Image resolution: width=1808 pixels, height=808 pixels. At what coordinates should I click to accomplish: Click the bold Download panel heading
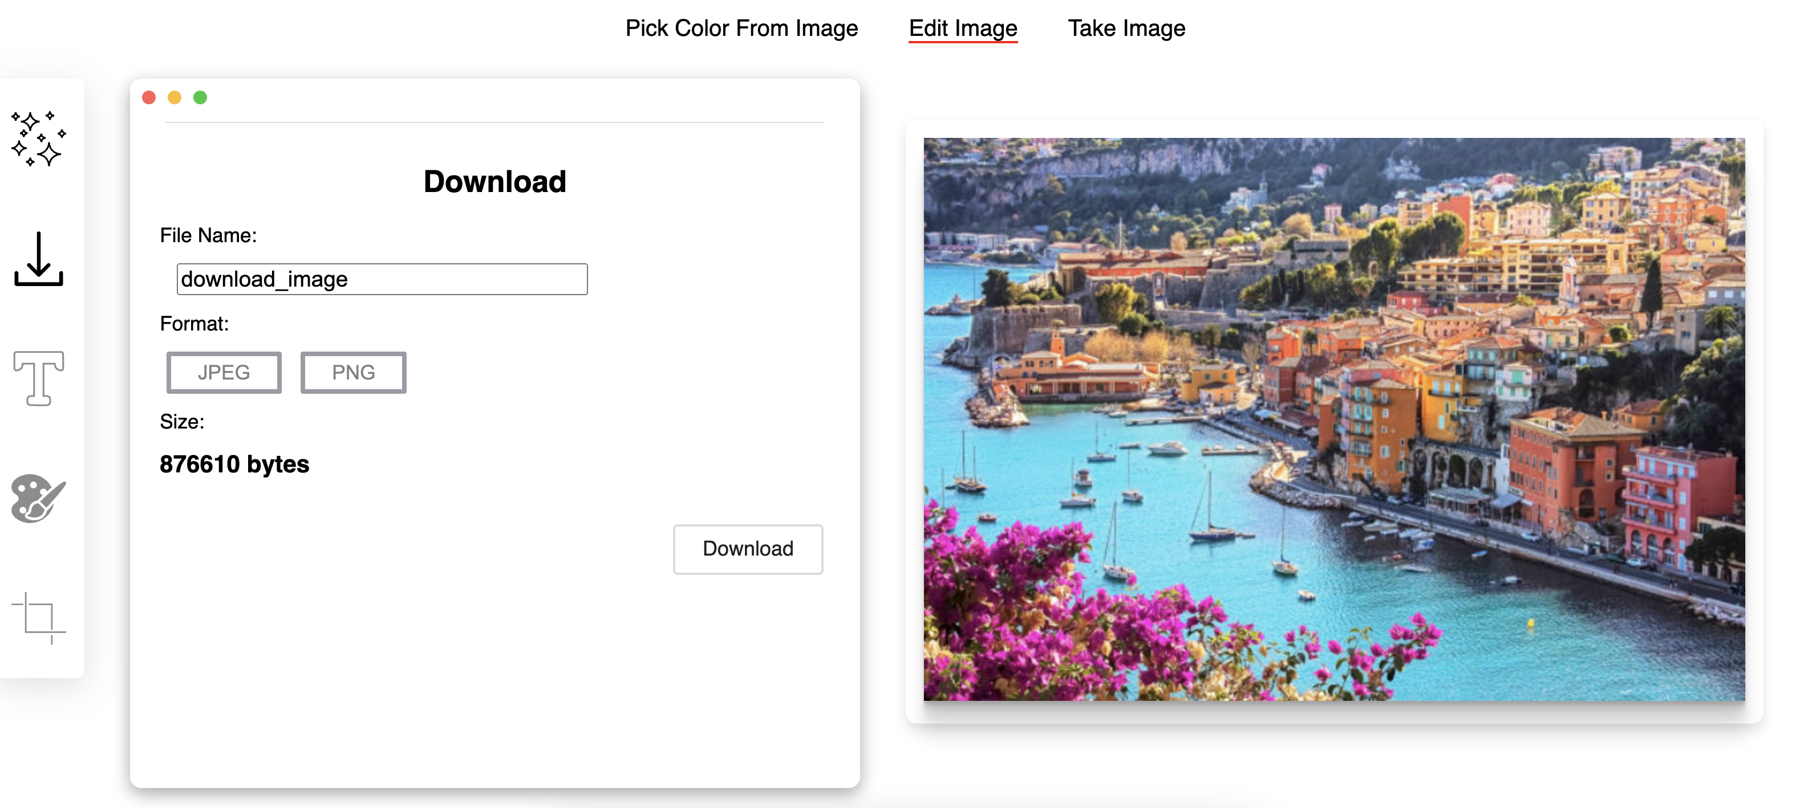coord(494,182)
